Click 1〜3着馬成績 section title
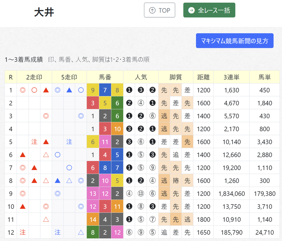 24,59
